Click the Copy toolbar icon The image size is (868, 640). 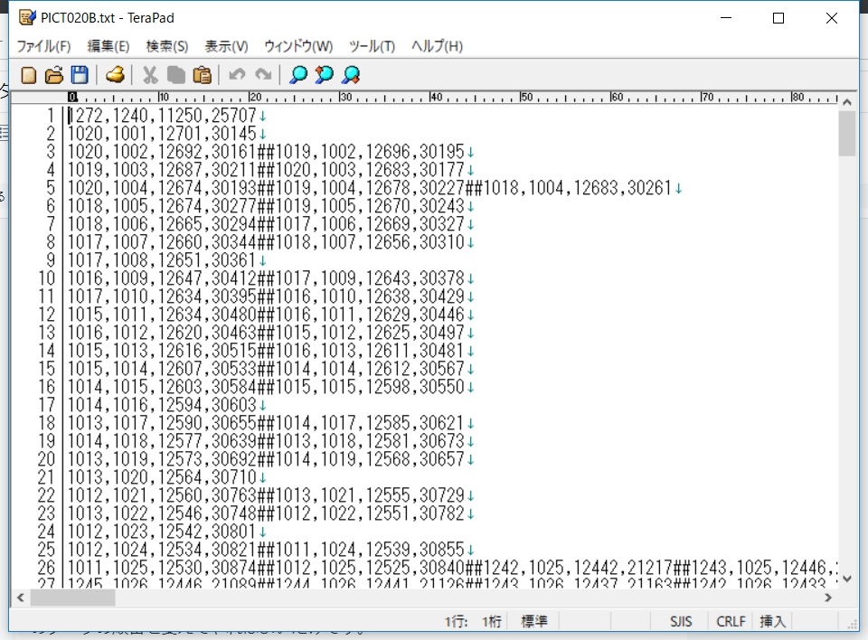coord(176,75)
